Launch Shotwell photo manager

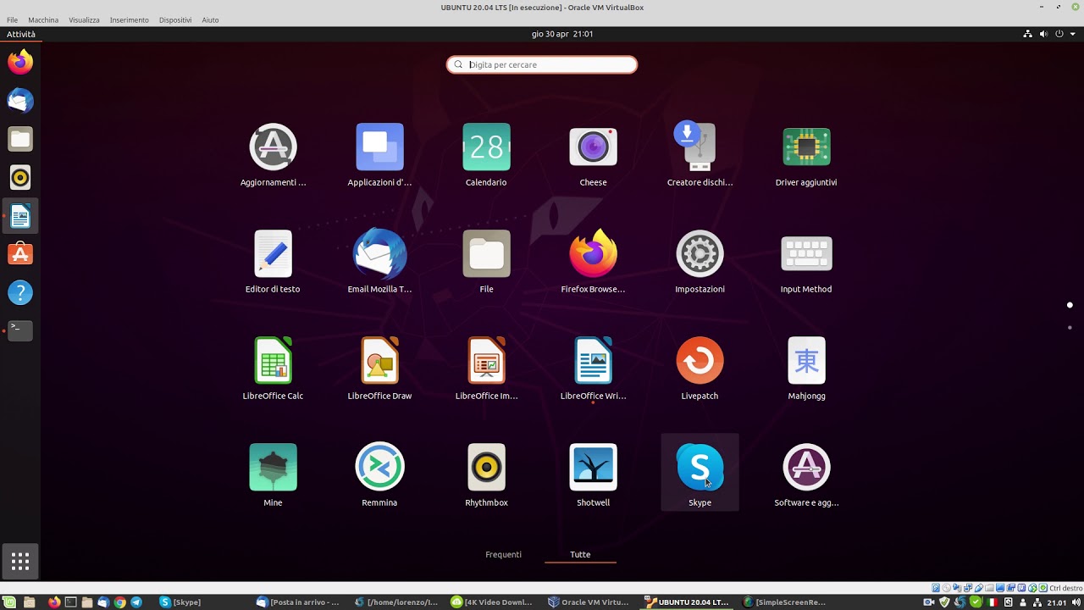[593, 474]
